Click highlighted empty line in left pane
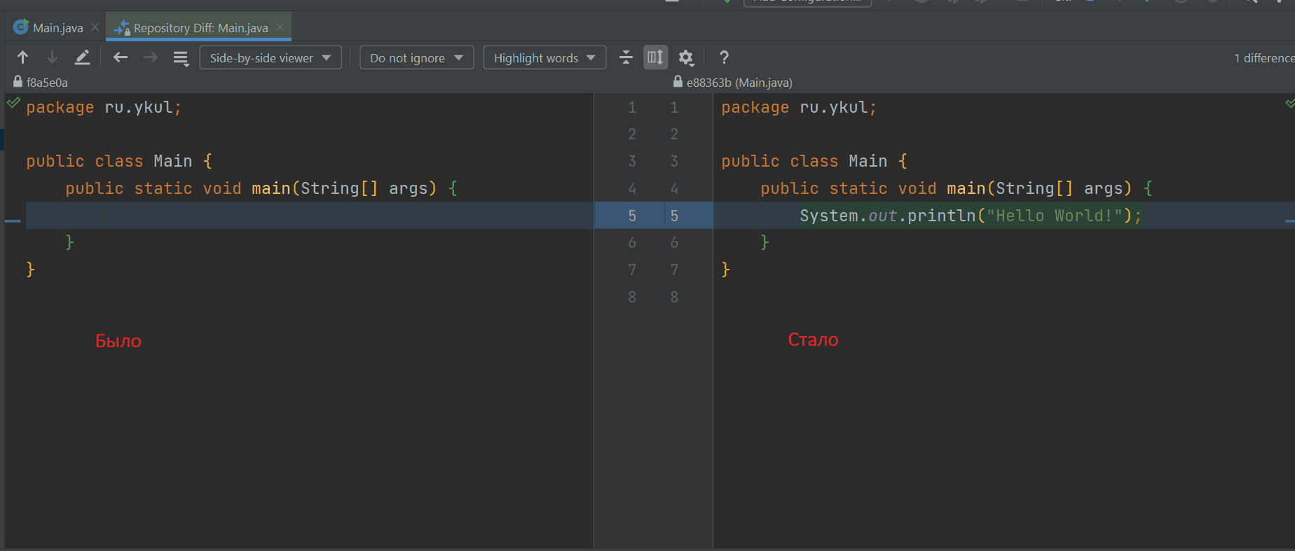Screen dimensions: 1295x551 (x=310, y=216)
